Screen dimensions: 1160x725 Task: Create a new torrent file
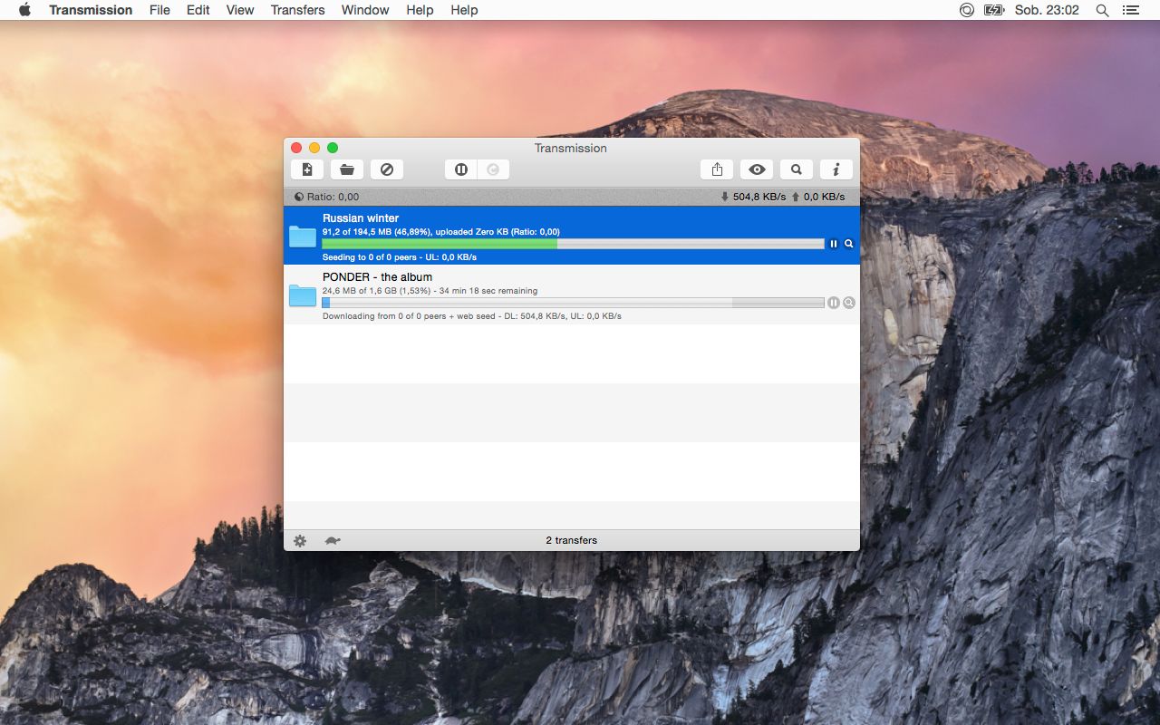click(307, 169)
